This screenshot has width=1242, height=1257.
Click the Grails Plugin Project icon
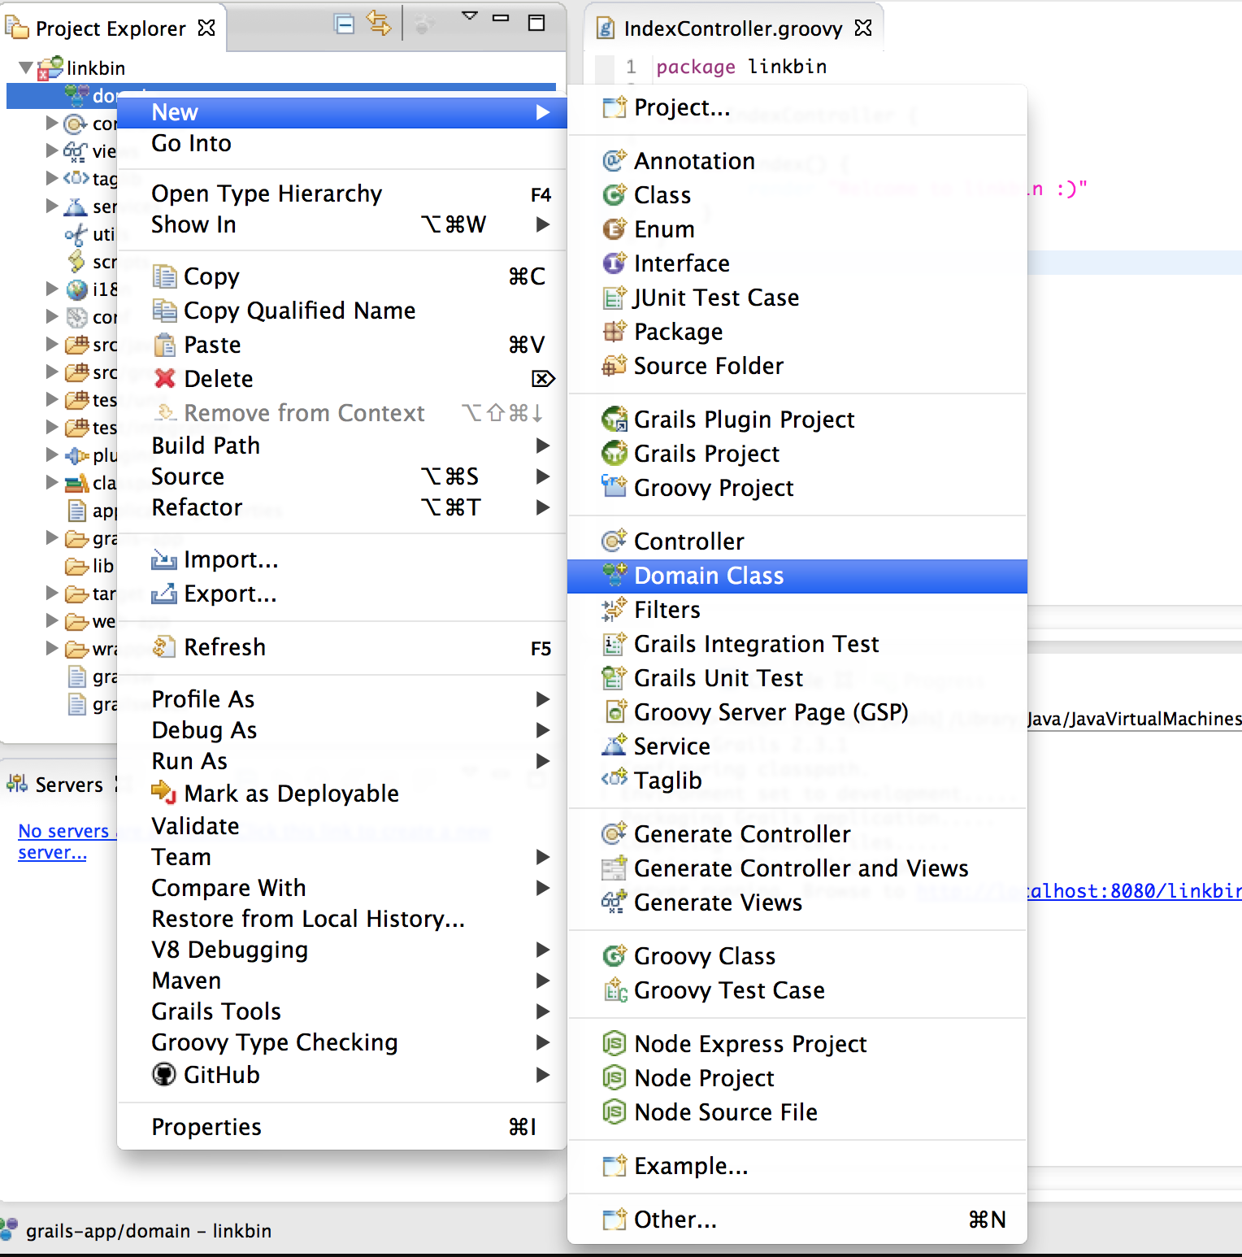pos(615,420)
